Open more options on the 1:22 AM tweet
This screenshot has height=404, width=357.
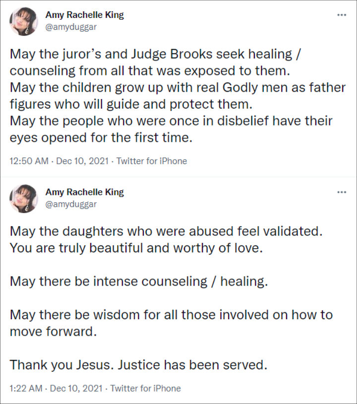pyautogui.click(x=342, y=192)
